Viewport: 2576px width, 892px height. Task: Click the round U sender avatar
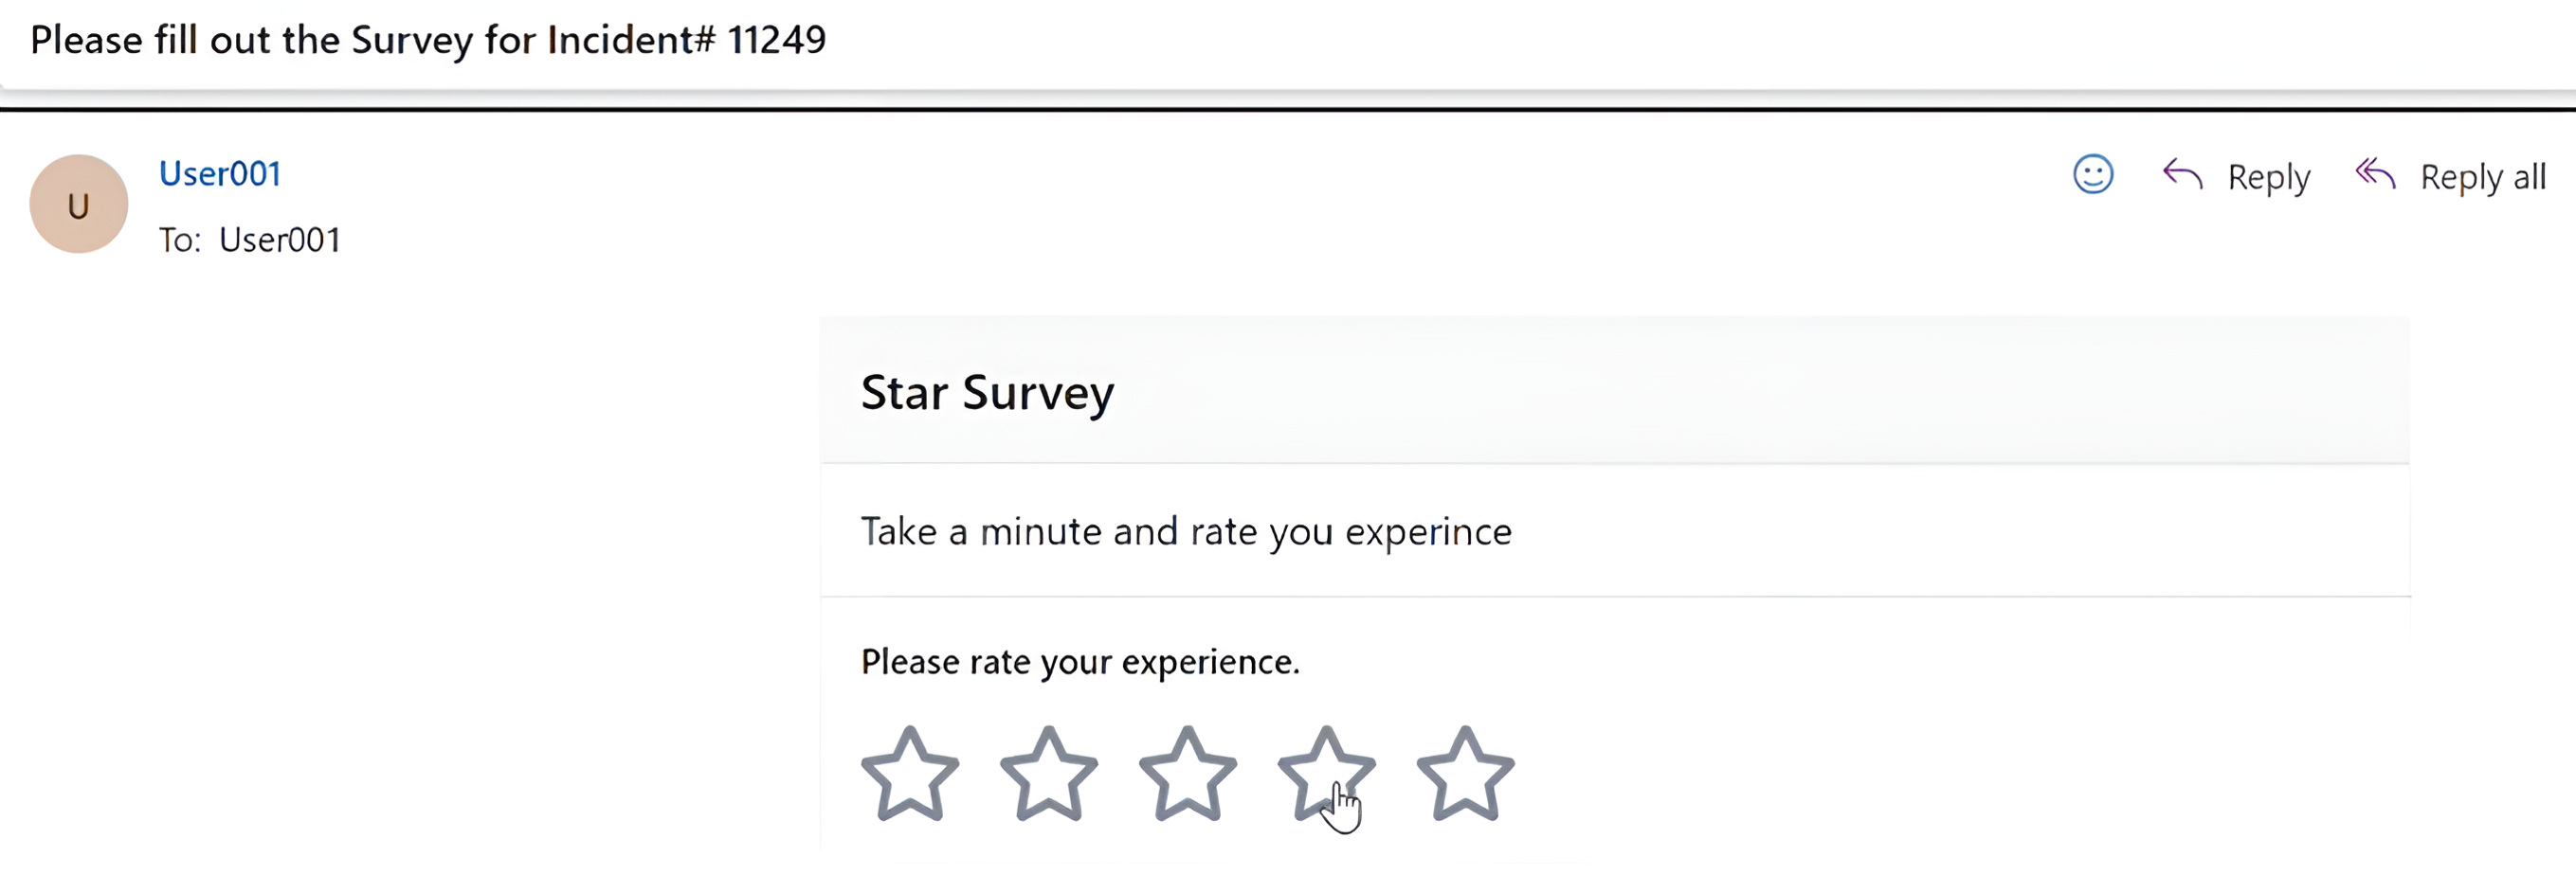[x=79, y=205]
